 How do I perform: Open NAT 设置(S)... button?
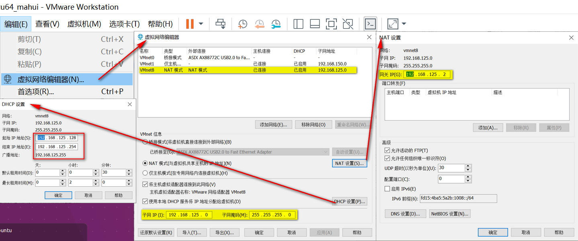(350, 164)
